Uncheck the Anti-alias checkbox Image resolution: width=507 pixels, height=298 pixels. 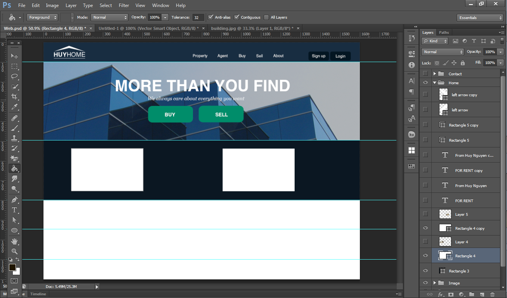(x=211, y=17)
